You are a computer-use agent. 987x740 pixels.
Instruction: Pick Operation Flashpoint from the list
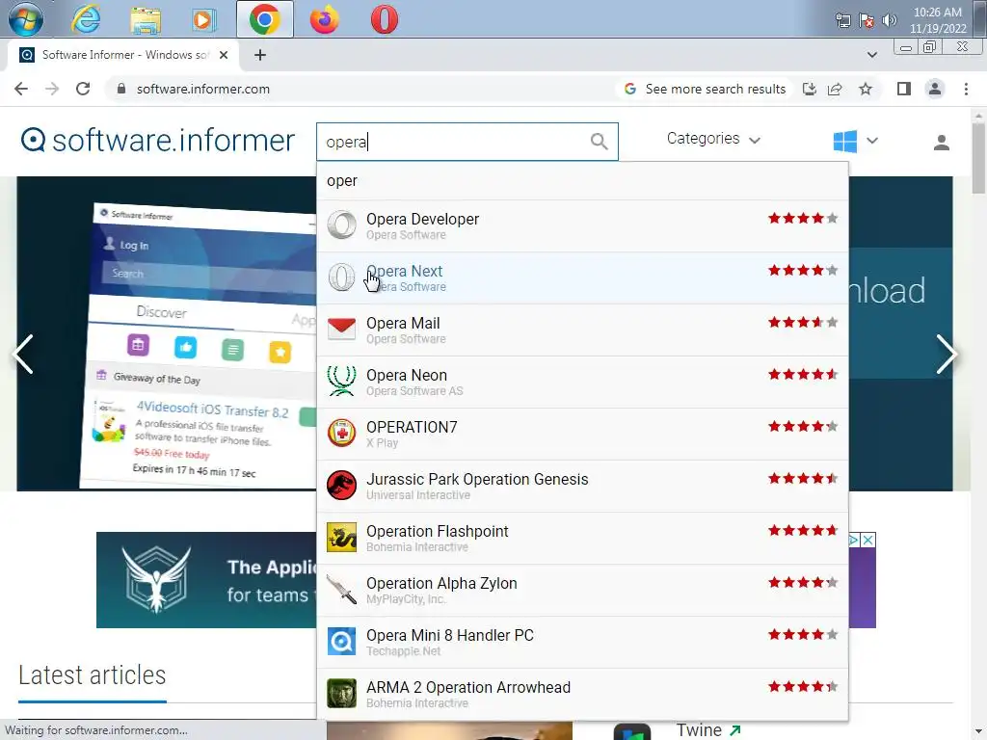pyautogui.click(x=582, y=538)
